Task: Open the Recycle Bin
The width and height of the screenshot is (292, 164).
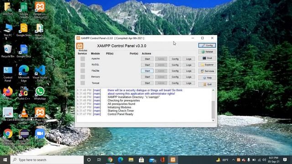Action: tap(8, 51)
